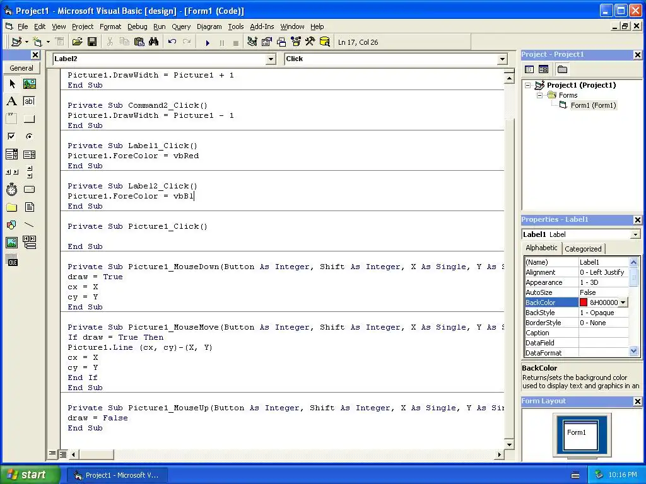Click the Add Form toolbar icon
This screenshot has width=646, height=484.
(37, 42)
